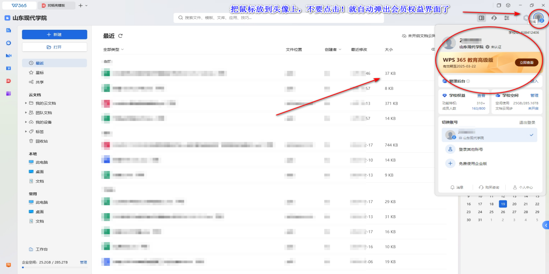Screen dimensions: 549x274
Task: Switch to the 找稻壳模板 tab
Action: [x=57, y=5]
